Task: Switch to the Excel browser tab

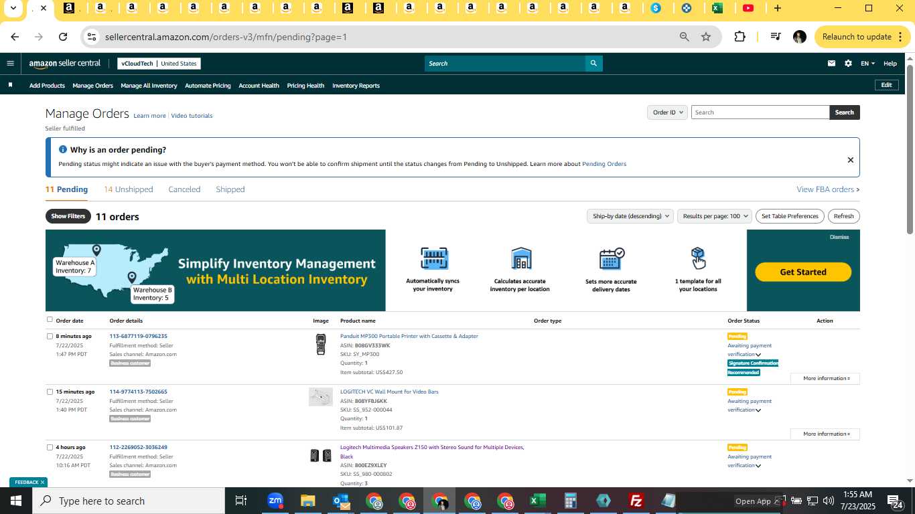Action: [717, 8]
